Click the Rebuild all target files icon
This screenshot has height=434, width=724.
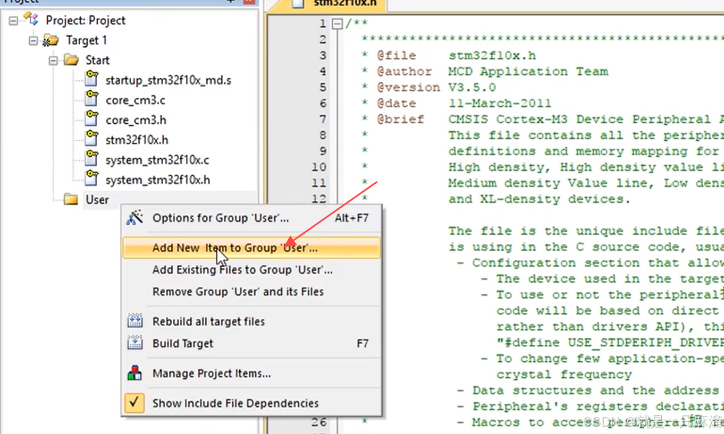(x=135, y=321)
